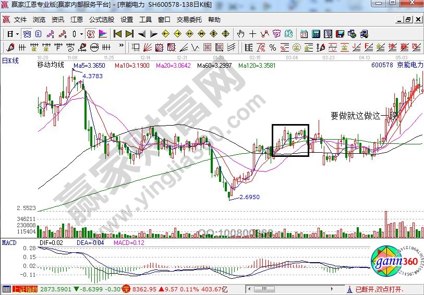The image size is (424, 295).
Task: Open the calendar icon in toolbar
Action: [304, 34]
